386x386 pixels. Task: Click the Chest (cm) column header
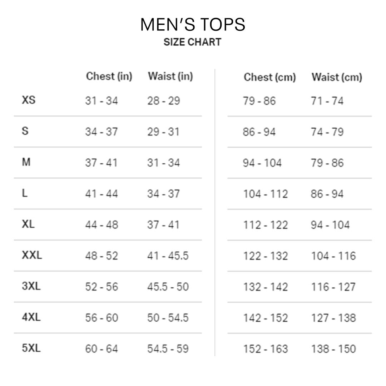269,77
